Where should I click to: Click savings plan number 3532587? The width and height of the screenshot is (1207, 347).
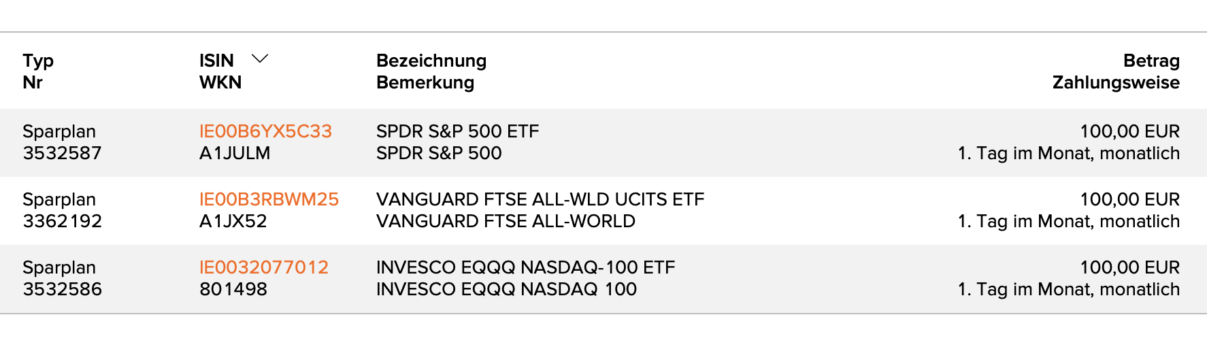coord(62,153)
